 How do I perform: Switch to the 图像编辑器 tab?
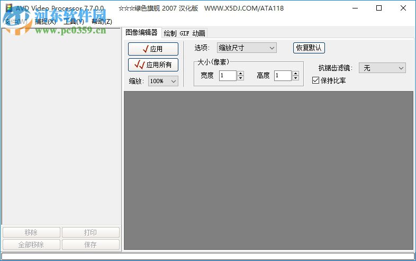(x=142, y=33)
